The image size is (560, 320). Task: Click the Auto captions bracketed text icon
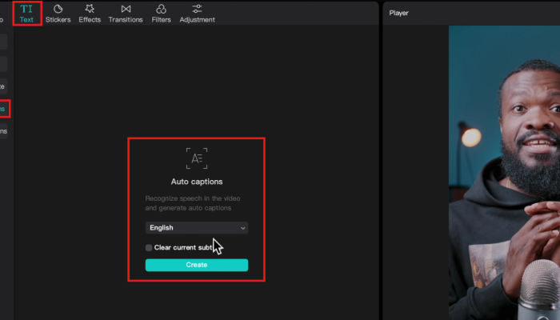click(x=197, y=158)
